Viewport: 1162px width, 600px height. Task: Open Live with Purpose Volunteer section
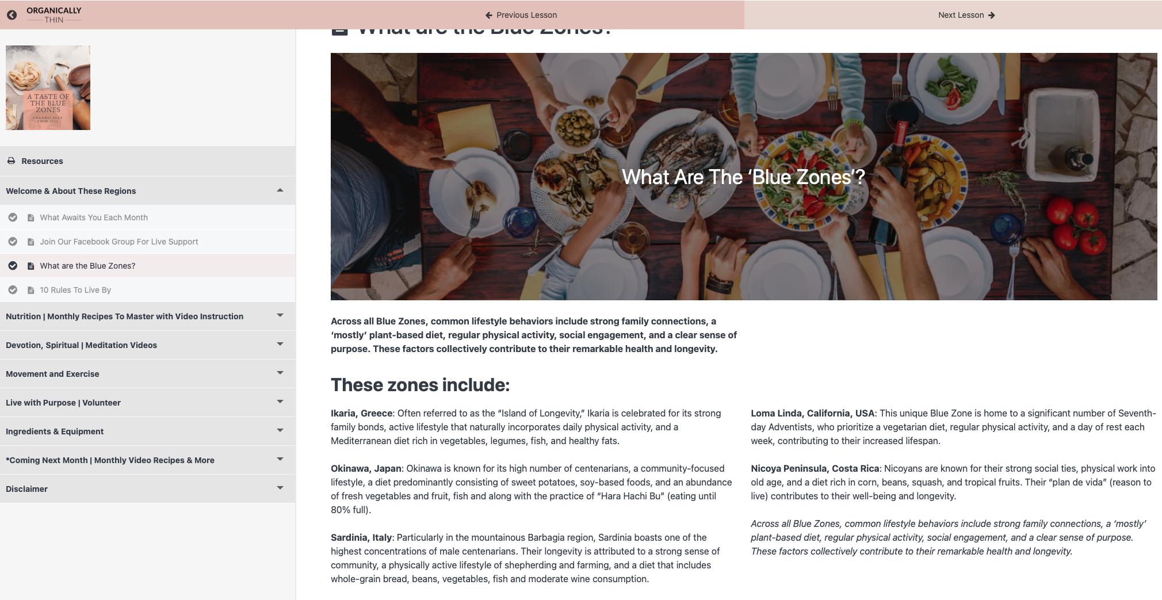(x=148, y=402)
